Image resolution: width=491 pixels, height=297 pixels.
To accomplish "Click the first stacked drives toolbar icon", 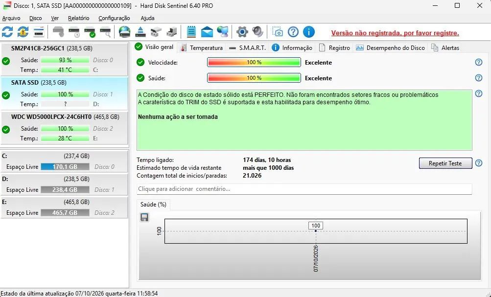I will tap(156, 32).
